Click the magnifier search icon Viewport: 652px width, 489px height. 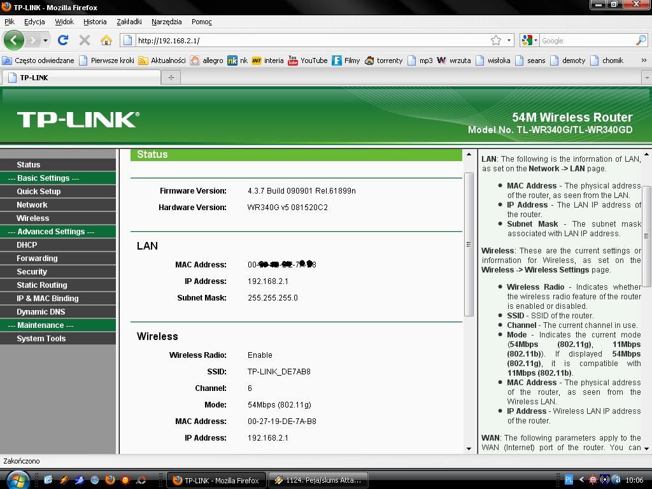tap(641, 40)
